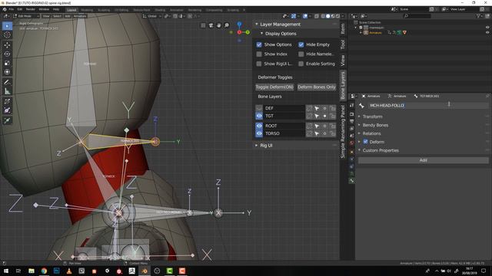Collapse the Layer Management panel

pyautogui.click(x=256, y=24)
